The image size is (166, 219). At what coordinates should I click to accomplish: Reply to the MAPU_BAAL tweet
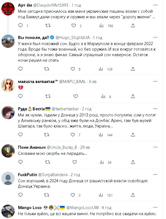[20, 96]
